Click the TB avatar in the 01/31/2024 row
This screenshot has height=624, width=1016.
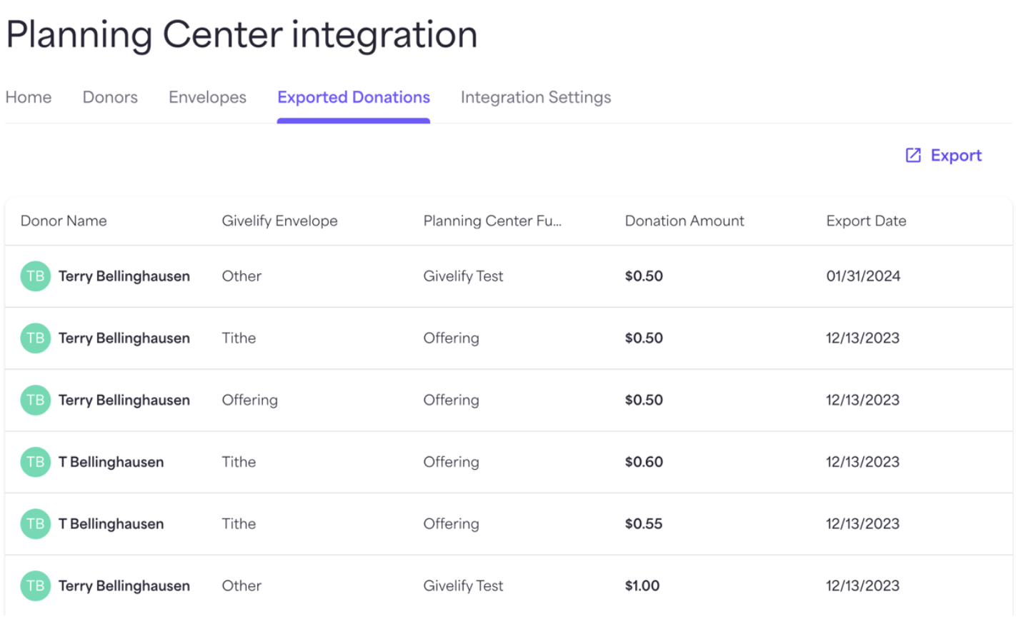[x=36, y=276]
